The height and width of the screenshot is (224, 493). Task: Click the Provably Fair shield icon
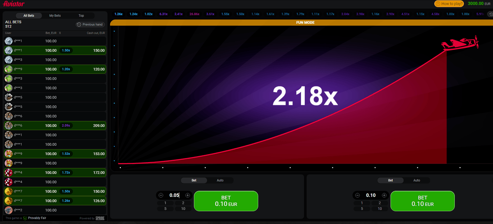(x=25, y=218)
